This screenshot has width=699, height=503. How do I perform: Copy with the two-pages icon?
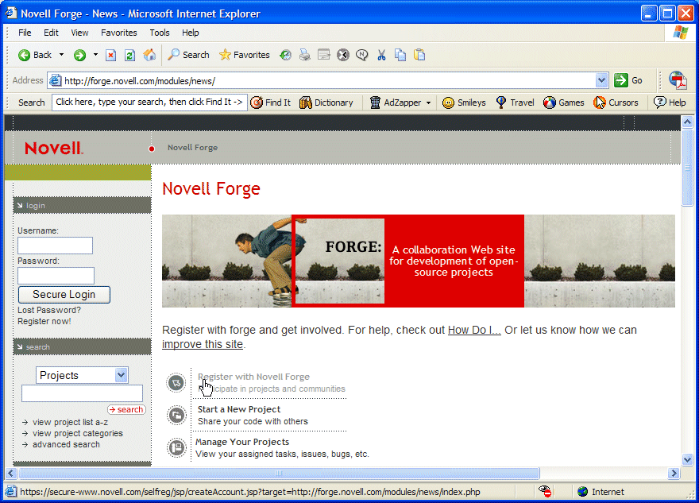tap(400, 55)
